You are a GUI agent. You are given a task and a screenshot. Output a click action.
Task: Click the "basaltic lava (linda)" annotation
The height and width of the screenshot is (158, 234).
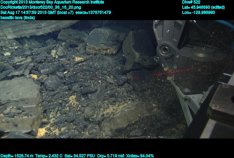[x=18, y=18]
